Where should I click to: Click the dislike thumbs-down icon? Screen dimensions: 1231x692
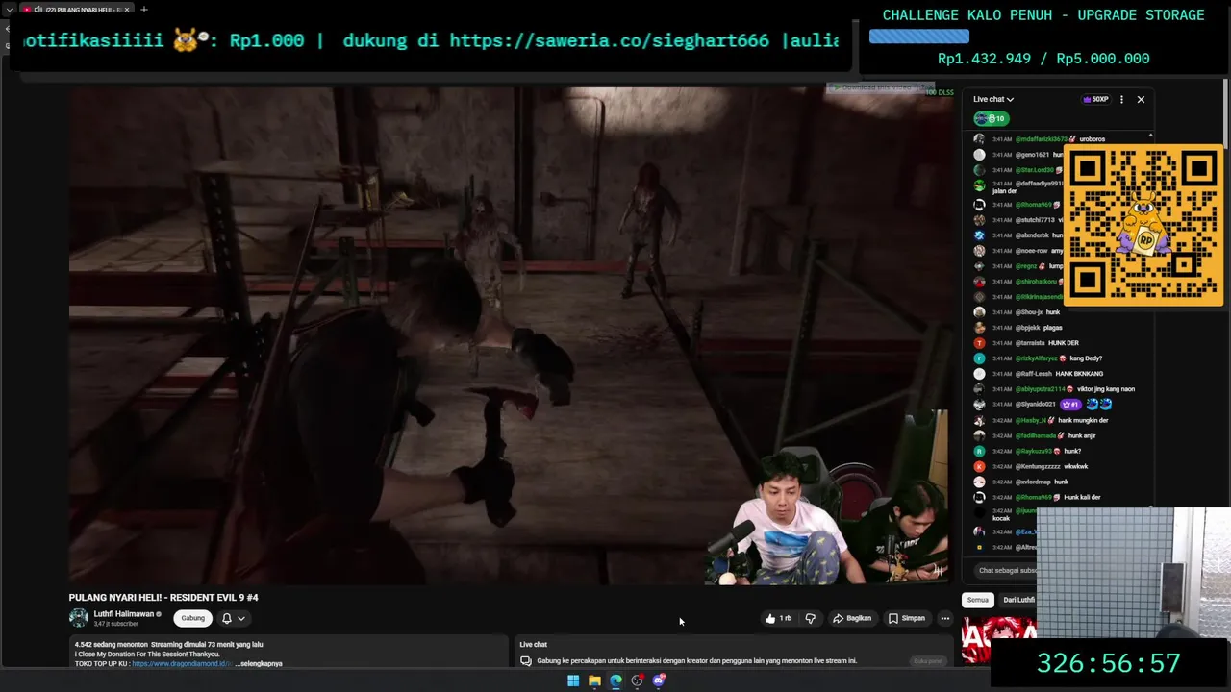[811, 619]
